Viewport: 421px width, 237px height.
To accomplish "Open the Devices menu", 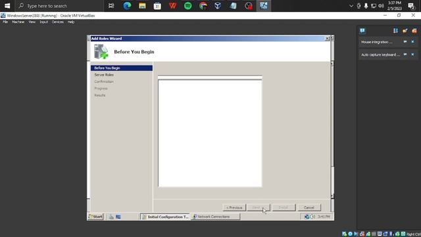I will pos(57,22).
